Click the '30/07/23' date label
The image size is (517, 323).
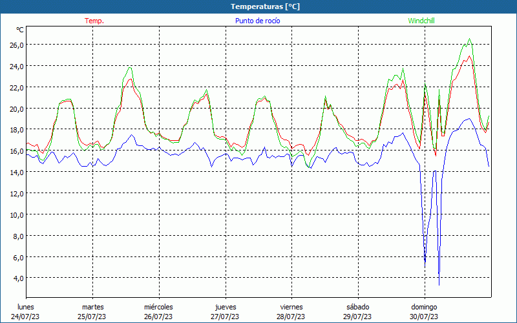coord(424,317)
